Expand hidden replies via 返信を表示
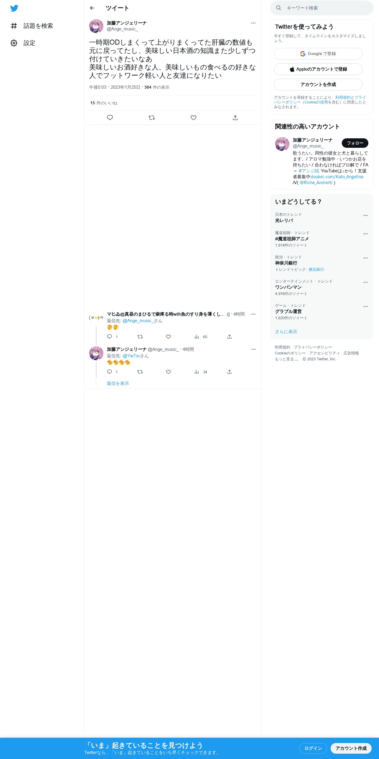379x759 pixels. 118,383
